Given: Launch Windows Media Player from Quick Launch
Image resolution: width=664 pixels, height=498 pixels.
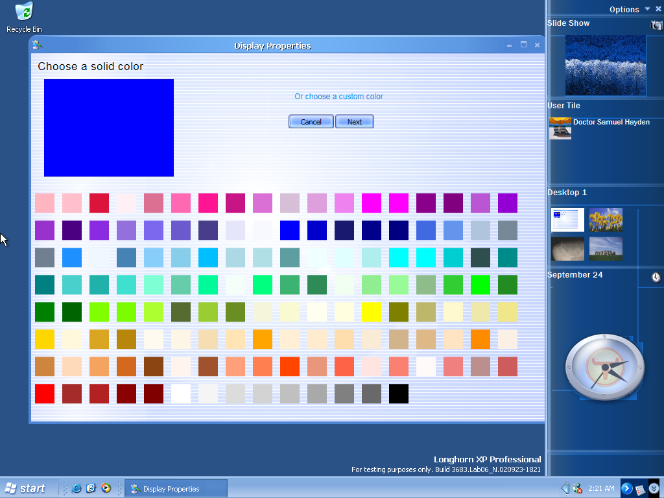Looking at the screenshot, I should (x=106, y=489).
